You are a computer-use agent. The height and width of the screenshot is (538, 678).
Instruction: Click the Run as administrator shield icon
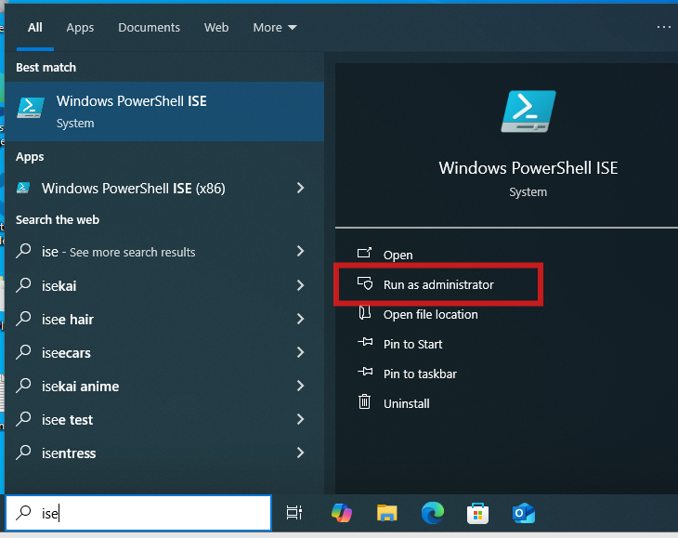365,283
